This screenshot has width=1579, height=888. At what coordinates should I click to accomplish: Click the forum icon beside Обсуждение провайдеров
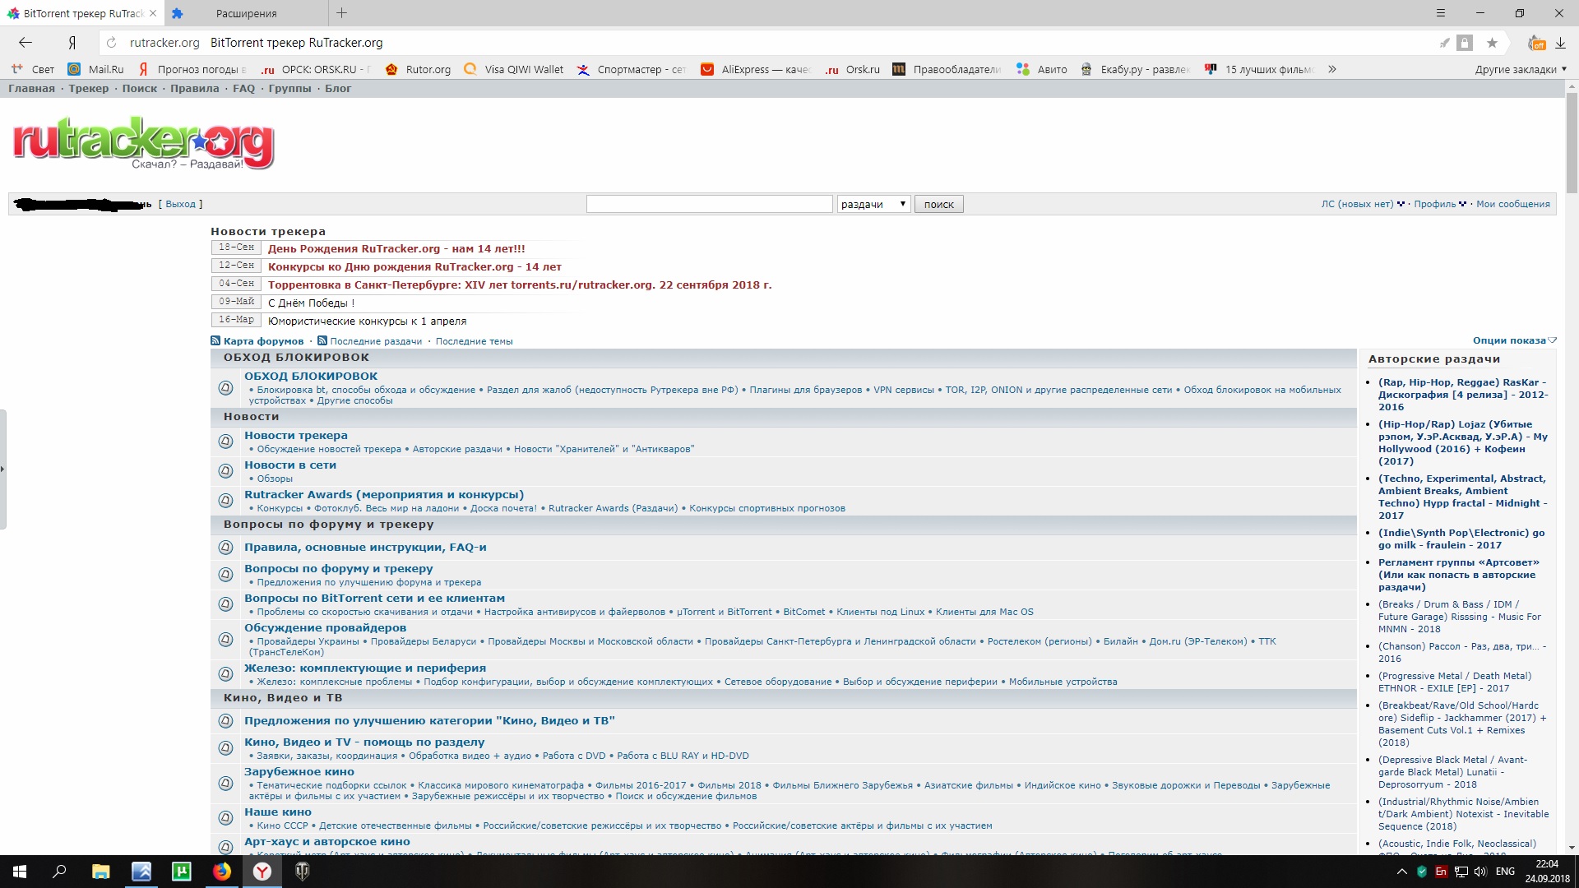tap(225, 640)
